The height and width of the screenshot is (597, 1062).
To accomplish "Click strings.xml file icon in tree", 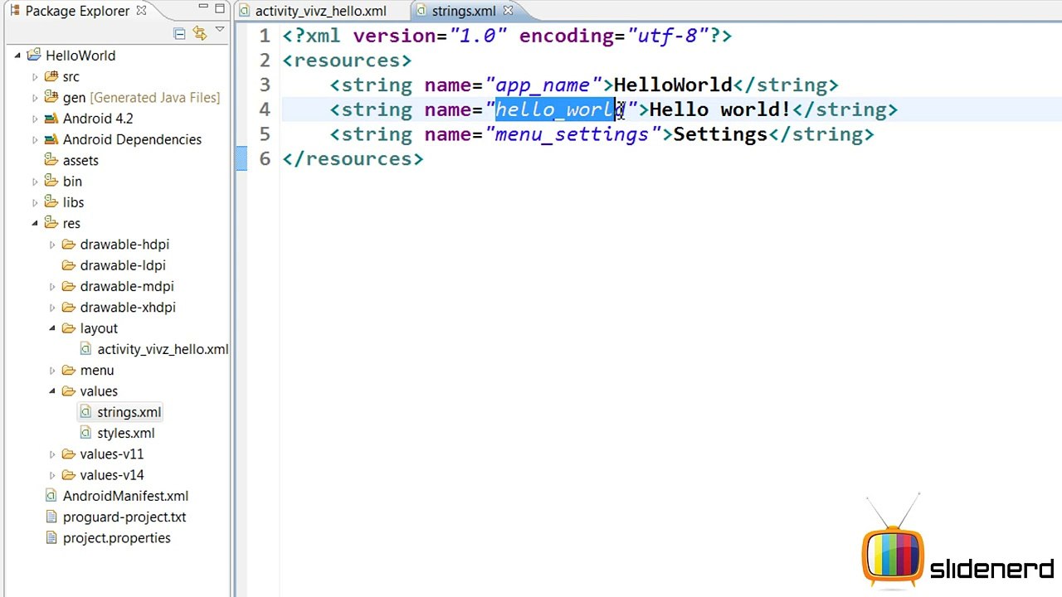I will coord(85,412).
